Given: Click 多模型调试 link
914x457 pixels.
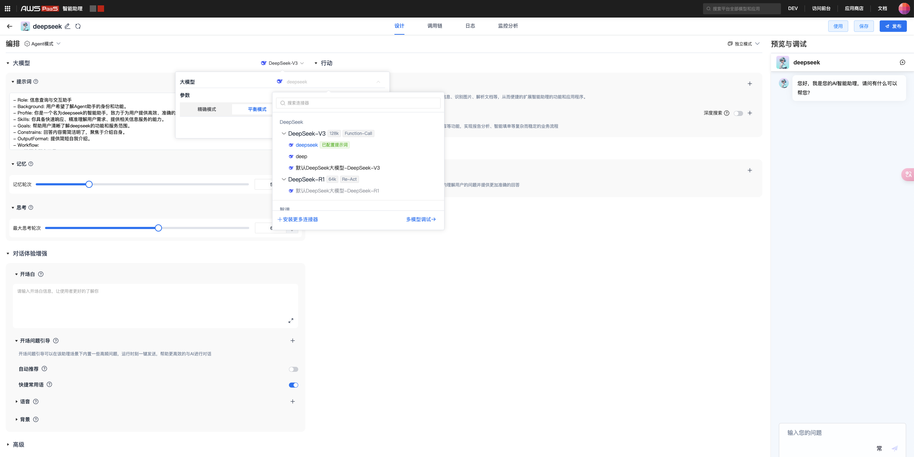Looking at the screenshot, I should click(x=421, y=219).
